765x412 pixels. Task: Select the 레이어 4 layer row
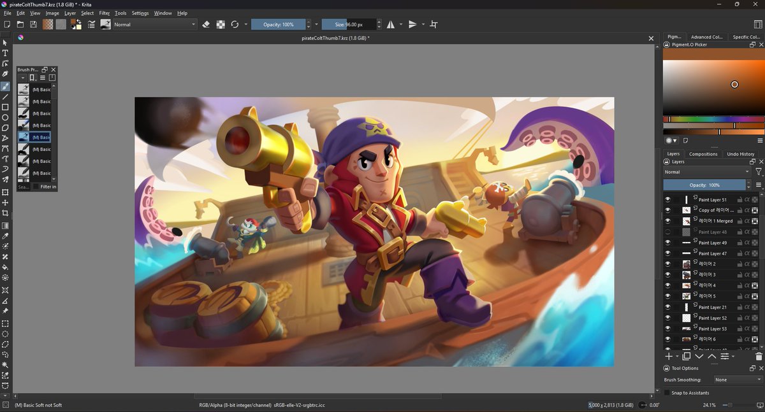point(712,285)
